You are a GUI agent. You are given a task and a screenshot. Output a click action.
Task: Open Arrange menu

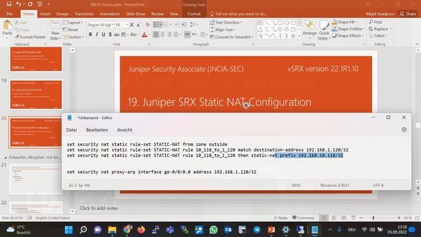point(310,30)
